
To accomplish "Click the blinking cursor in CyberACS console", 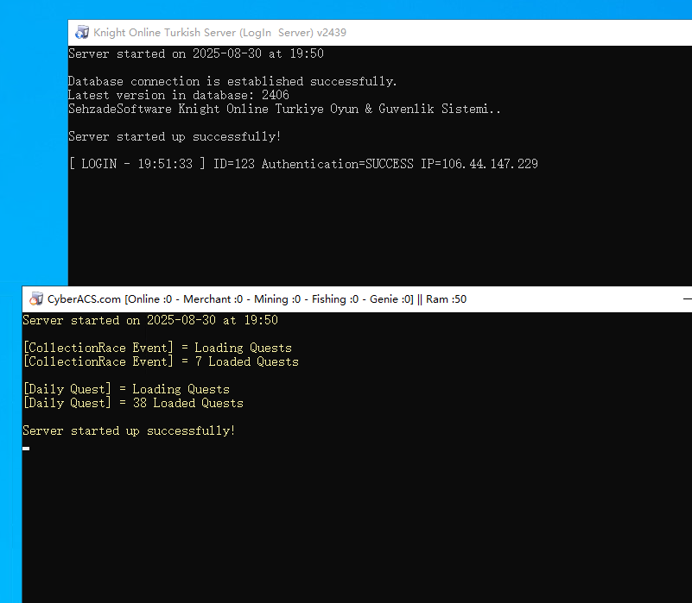I will coord(26,449).
